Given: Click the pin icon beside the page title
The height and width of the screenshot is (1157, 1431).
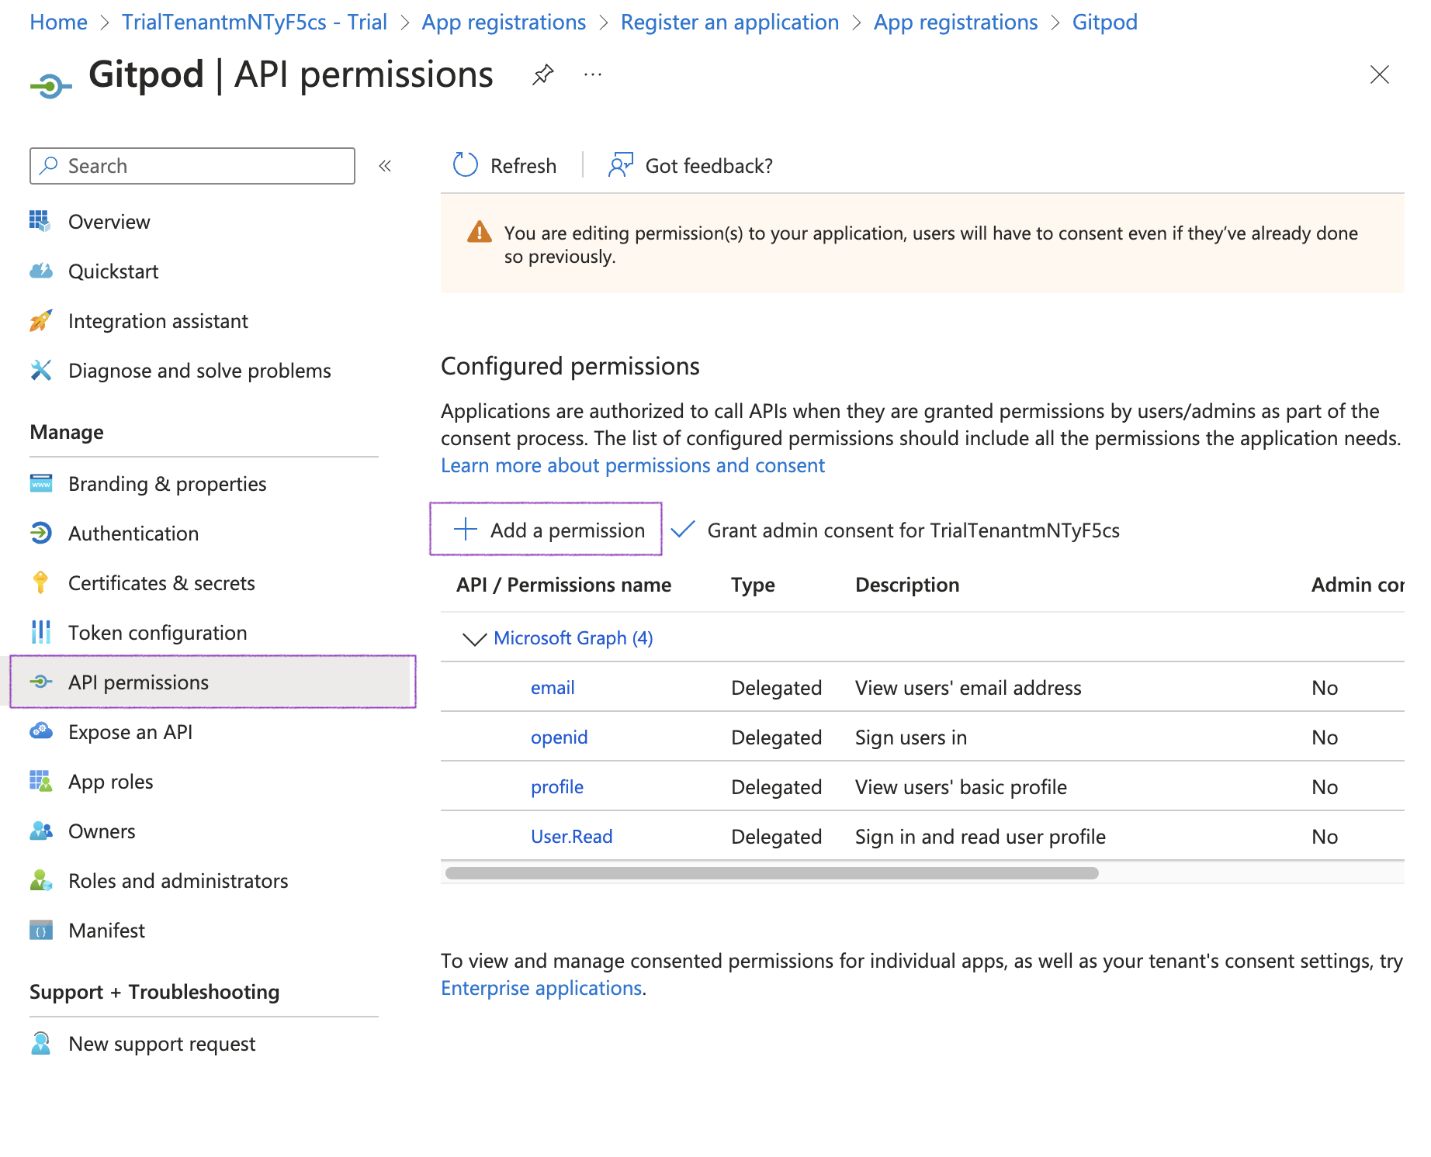Looking at the screenshot, I should pos(542,74).
